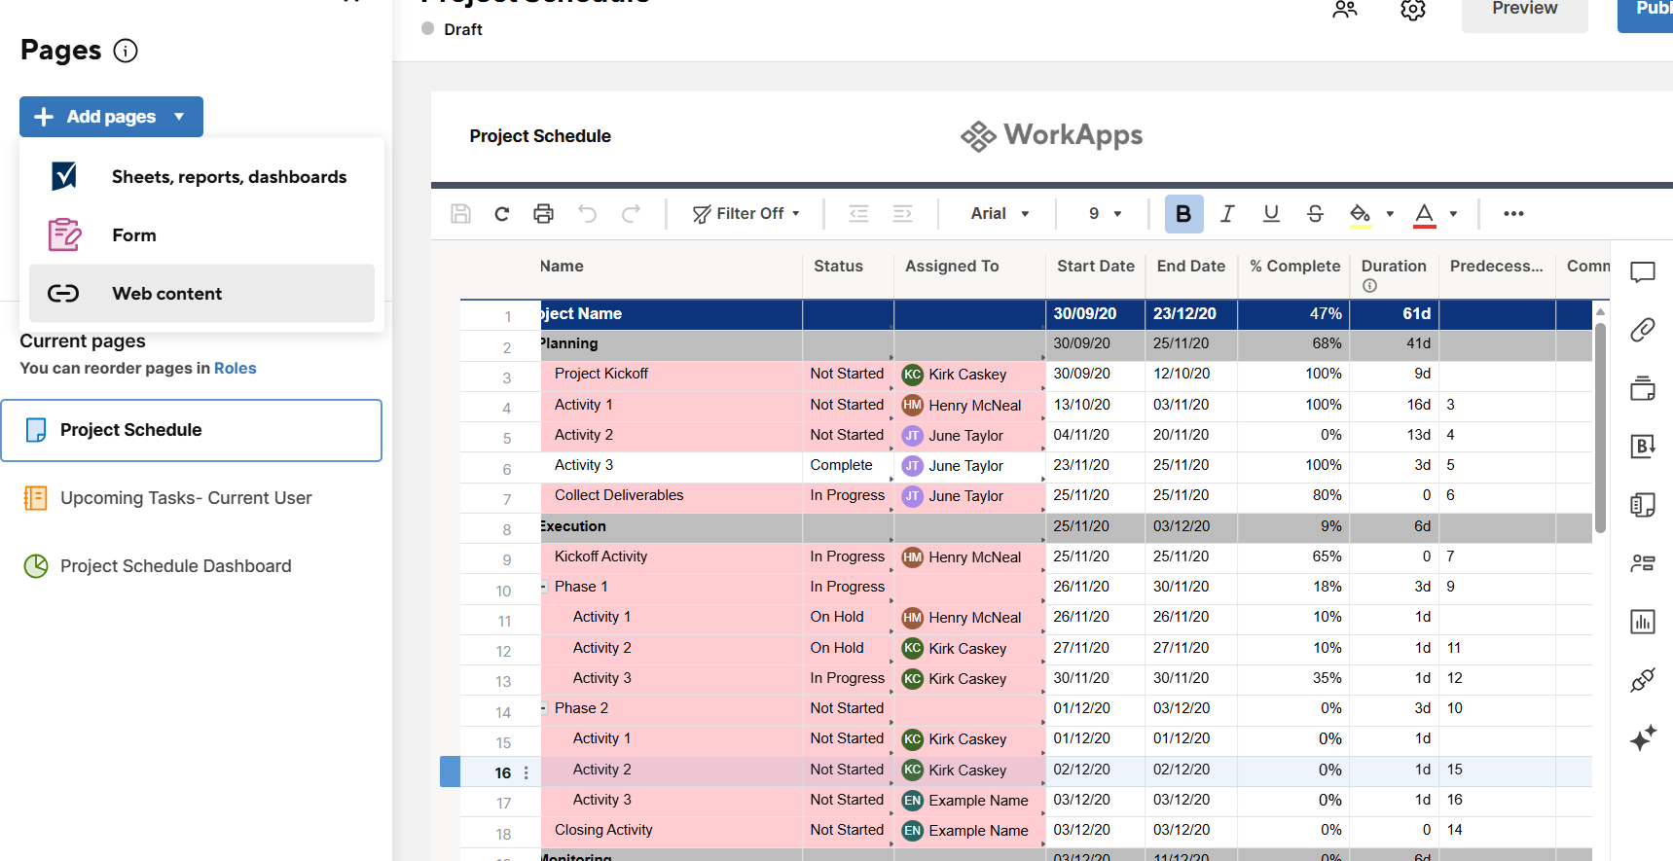This screenshot has height=861, width=1673.
Task: Open the app settings gear icon
Action: (1413, 10)
